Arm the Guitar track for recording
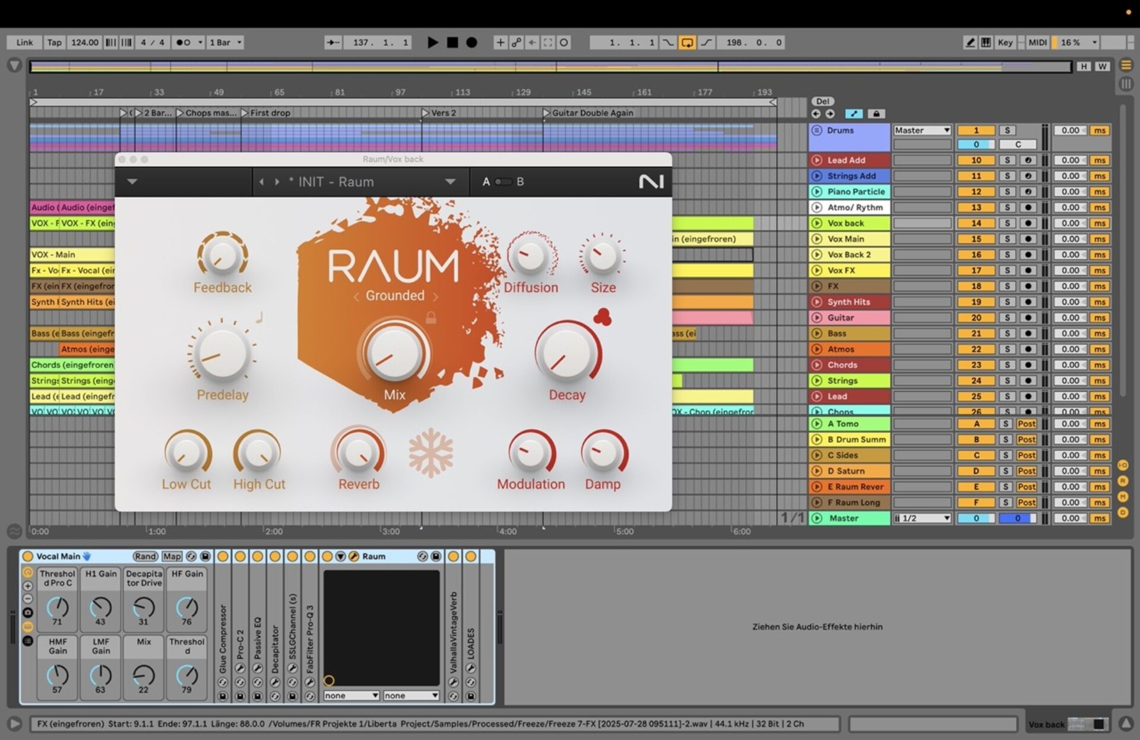Viewport: 1140px width, 740px height. click(x=1028, y=317)
